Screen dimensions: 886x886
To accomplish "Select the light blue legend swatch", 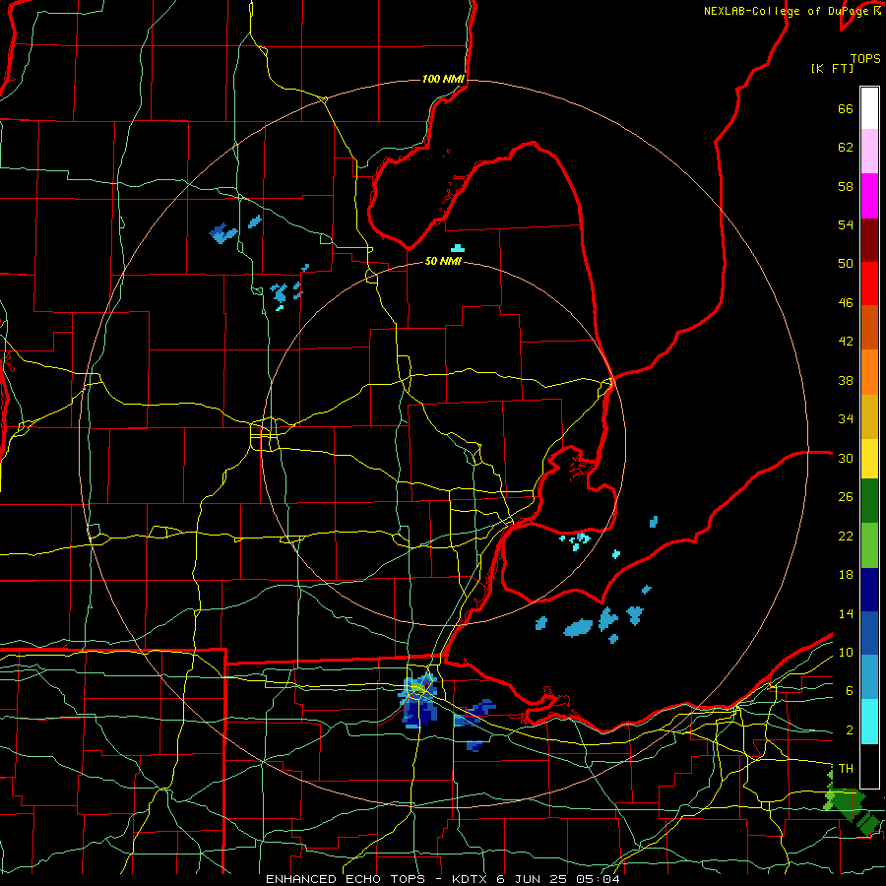I will click(869, 677).
